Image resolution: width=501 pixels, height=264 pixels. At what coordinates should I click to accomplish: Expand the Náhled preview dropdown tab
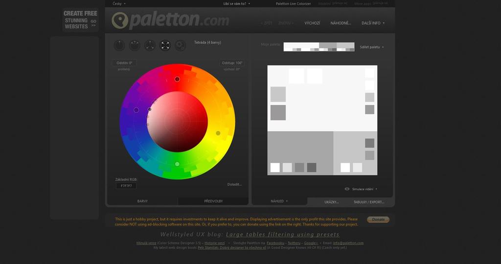[279, 201]
